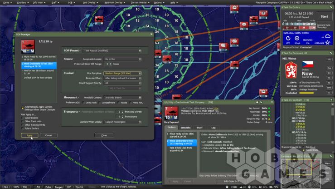This screenshot has height=189, width=335.
Task: Open the Game menu
Action: pyautogui.click(x=7, y=3)
